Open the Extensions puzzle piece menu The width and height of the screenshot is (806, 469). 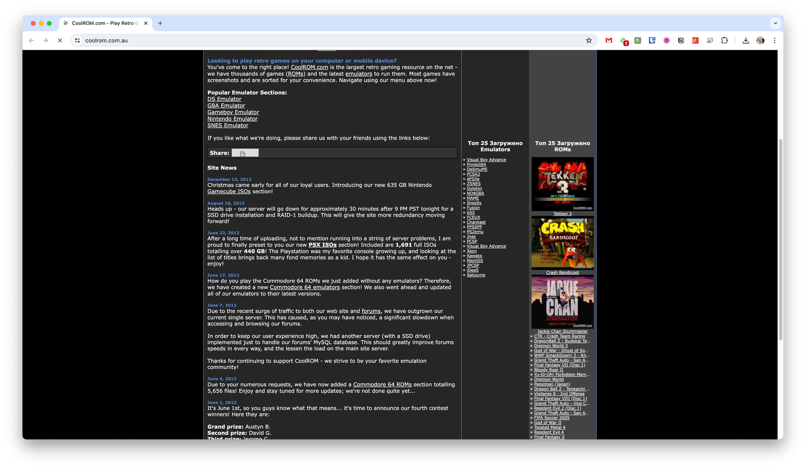[724, 40]
